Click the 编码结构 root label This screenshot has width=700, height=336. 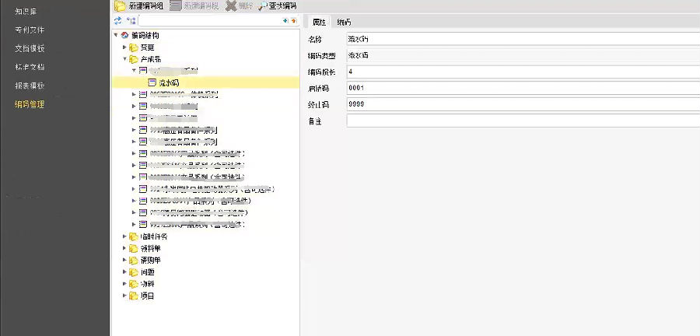pyautogui.click(x=145, y=35)
